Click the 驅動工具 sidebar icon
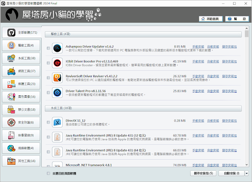This screenshot has height=182, width=252. [11, 45]
